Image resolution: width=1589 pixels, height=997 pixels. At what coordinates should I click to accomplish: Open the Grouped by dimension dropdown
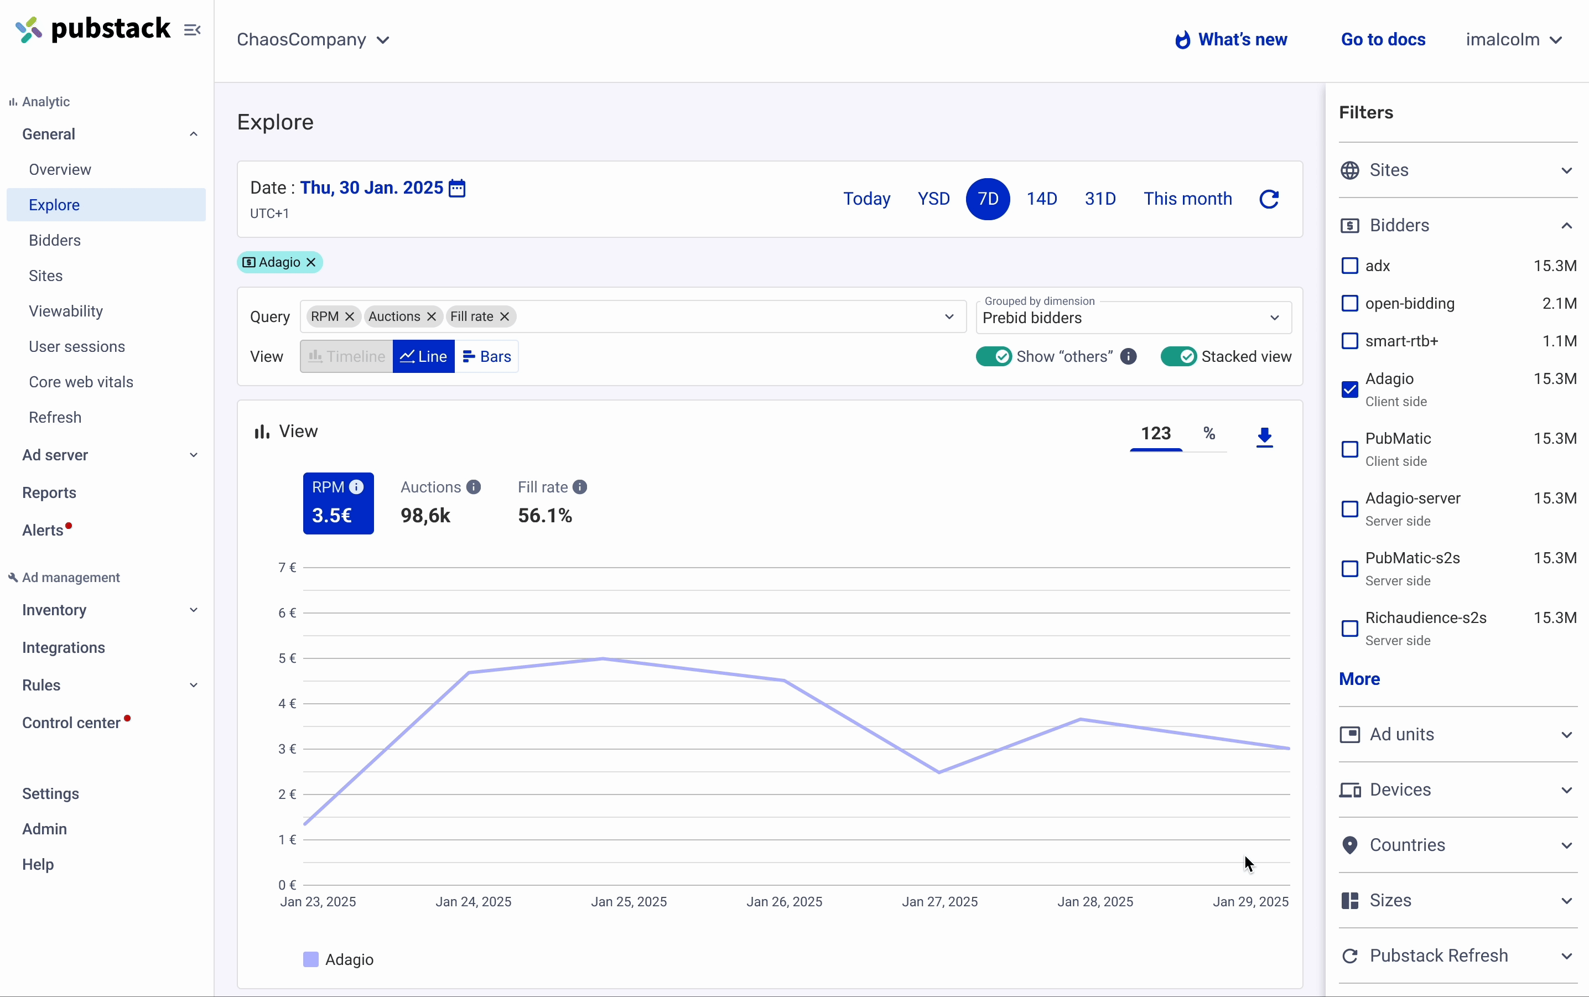[1134, 317]
